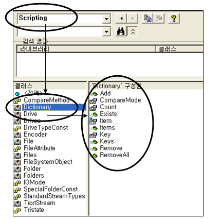Click the Copy to Clipboard icon
This screenshot has height=219, width=222.
tap(147, 19)
